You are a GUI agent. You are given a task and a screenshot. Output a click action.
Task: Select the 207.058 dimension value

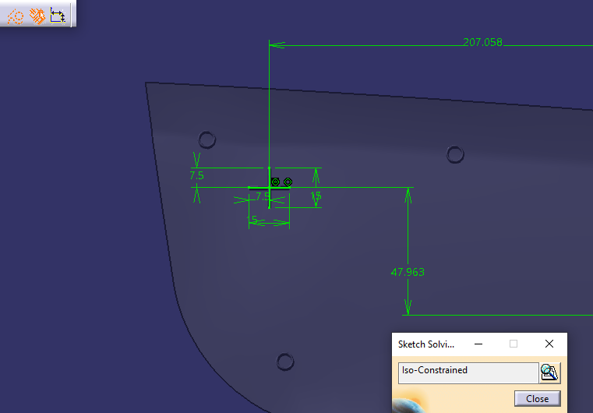(x=482, y=42)
